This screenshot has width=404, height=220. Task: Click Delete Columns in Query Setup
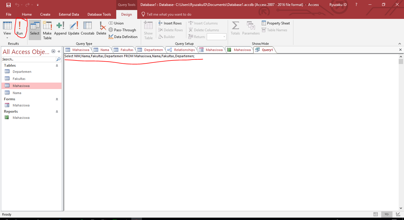204,30
